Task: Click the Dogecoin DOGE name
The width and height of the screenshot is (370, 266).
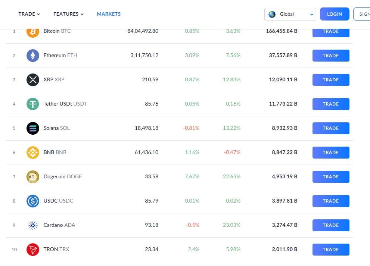Action: [x=62, y=176]
